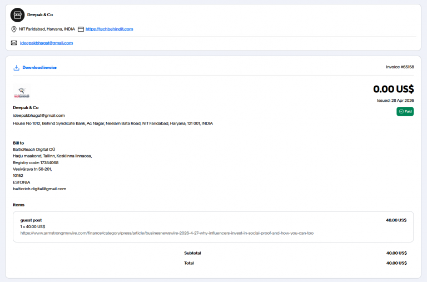Click the Bill to label
Image resolution: width=427 pixels, height=282 pixels.
tap(18, 143)
